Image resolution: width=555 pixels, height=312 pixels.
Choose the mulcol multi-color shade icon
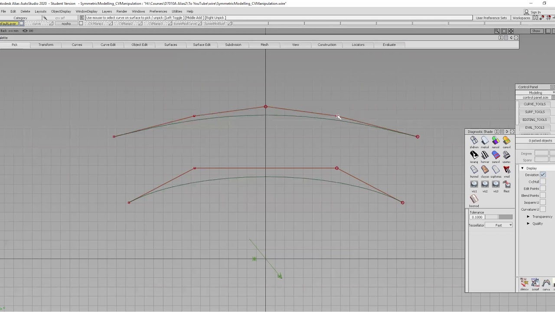click(485, 141)
